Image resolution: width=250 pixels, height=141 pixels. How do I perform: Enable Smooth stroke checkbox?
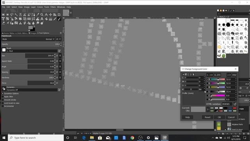(x=3, y=100)
